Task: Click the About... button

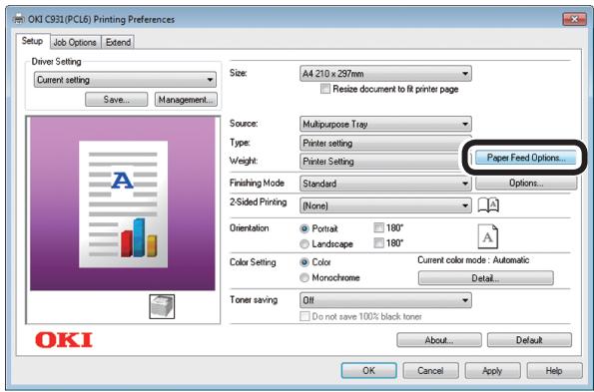Action: tap(439, 340)
